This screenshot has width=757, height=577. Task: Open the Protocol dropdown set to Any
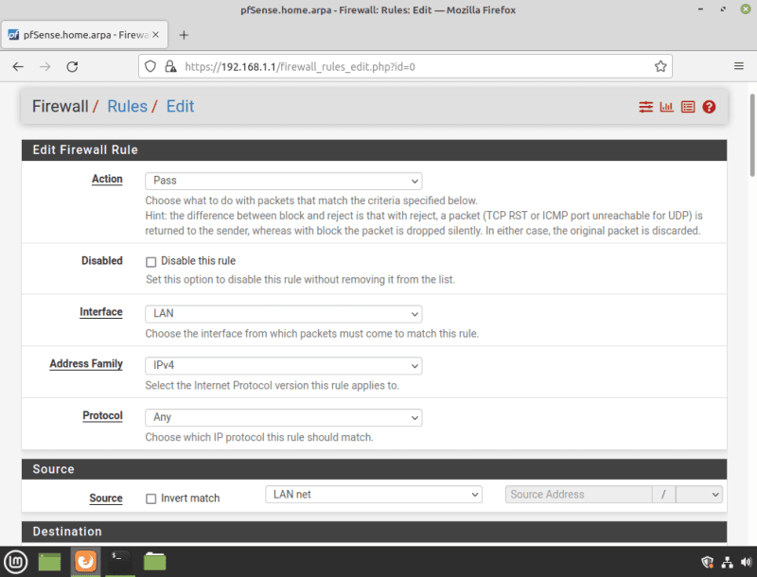pyautogui.click(x=283, y=417)
